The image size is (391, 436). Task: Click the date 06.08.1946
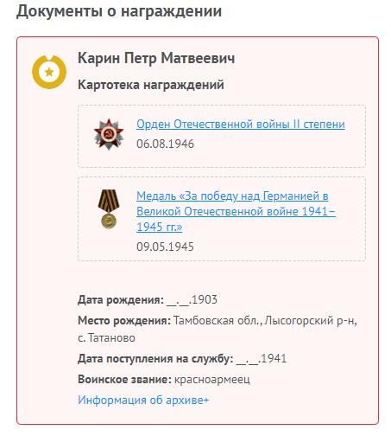[165, 144]
